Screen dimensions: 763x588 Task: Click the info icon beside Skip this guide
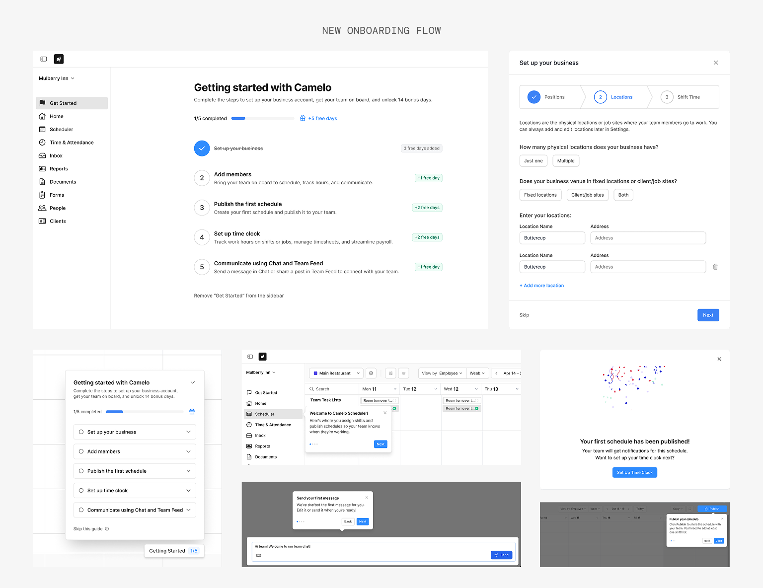tap(107, 529)
